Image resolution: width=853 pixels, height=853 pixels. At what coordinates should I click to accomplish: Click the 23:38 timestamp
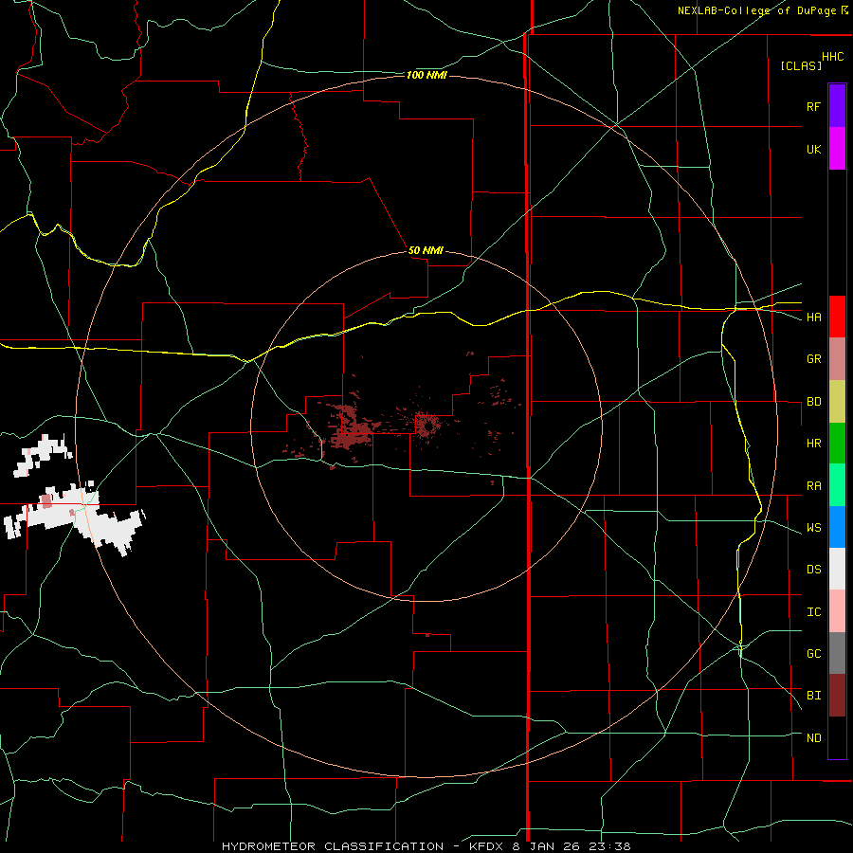[611, 846]
